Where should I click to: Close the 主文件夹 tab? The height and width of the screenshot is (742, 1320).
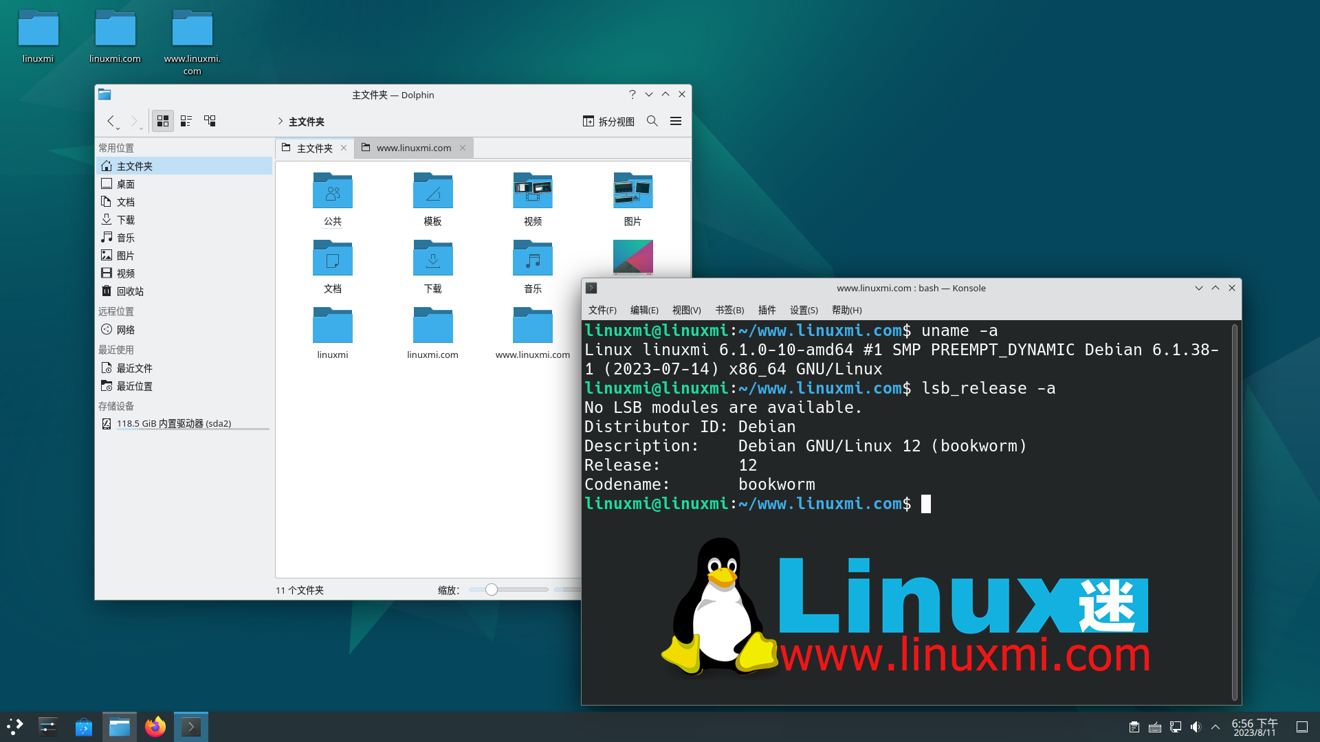pyautogui.click(x=344, y=148)
